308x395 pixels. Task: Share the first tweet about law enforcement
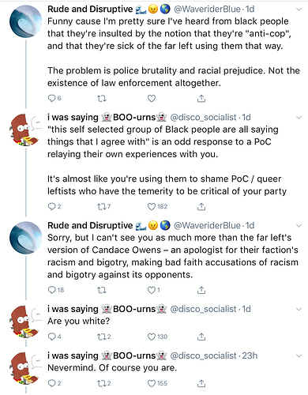201,99
